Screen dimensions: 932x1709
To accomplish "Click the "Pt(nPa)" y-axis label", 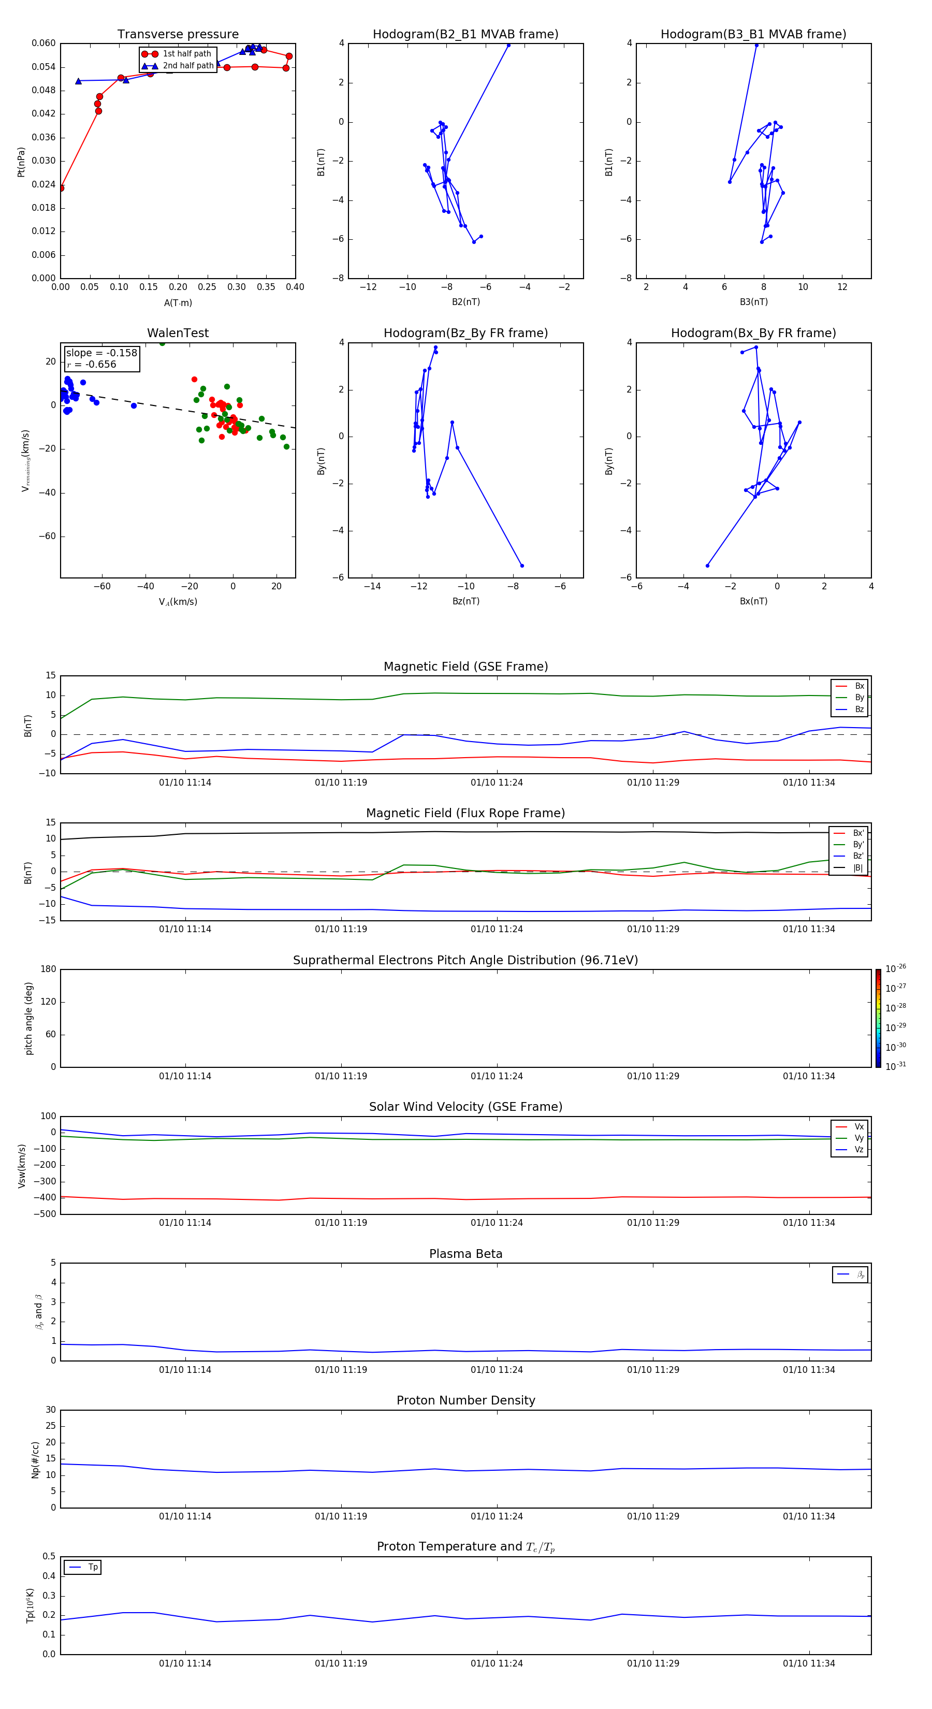I will [21, 162].
